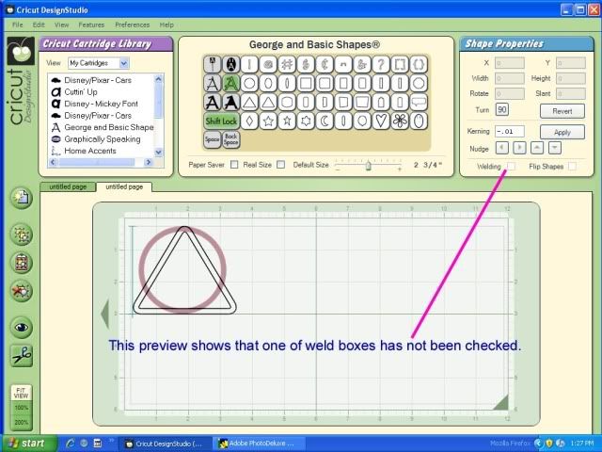
Task: Click the Back Space key
Action: 230,140
